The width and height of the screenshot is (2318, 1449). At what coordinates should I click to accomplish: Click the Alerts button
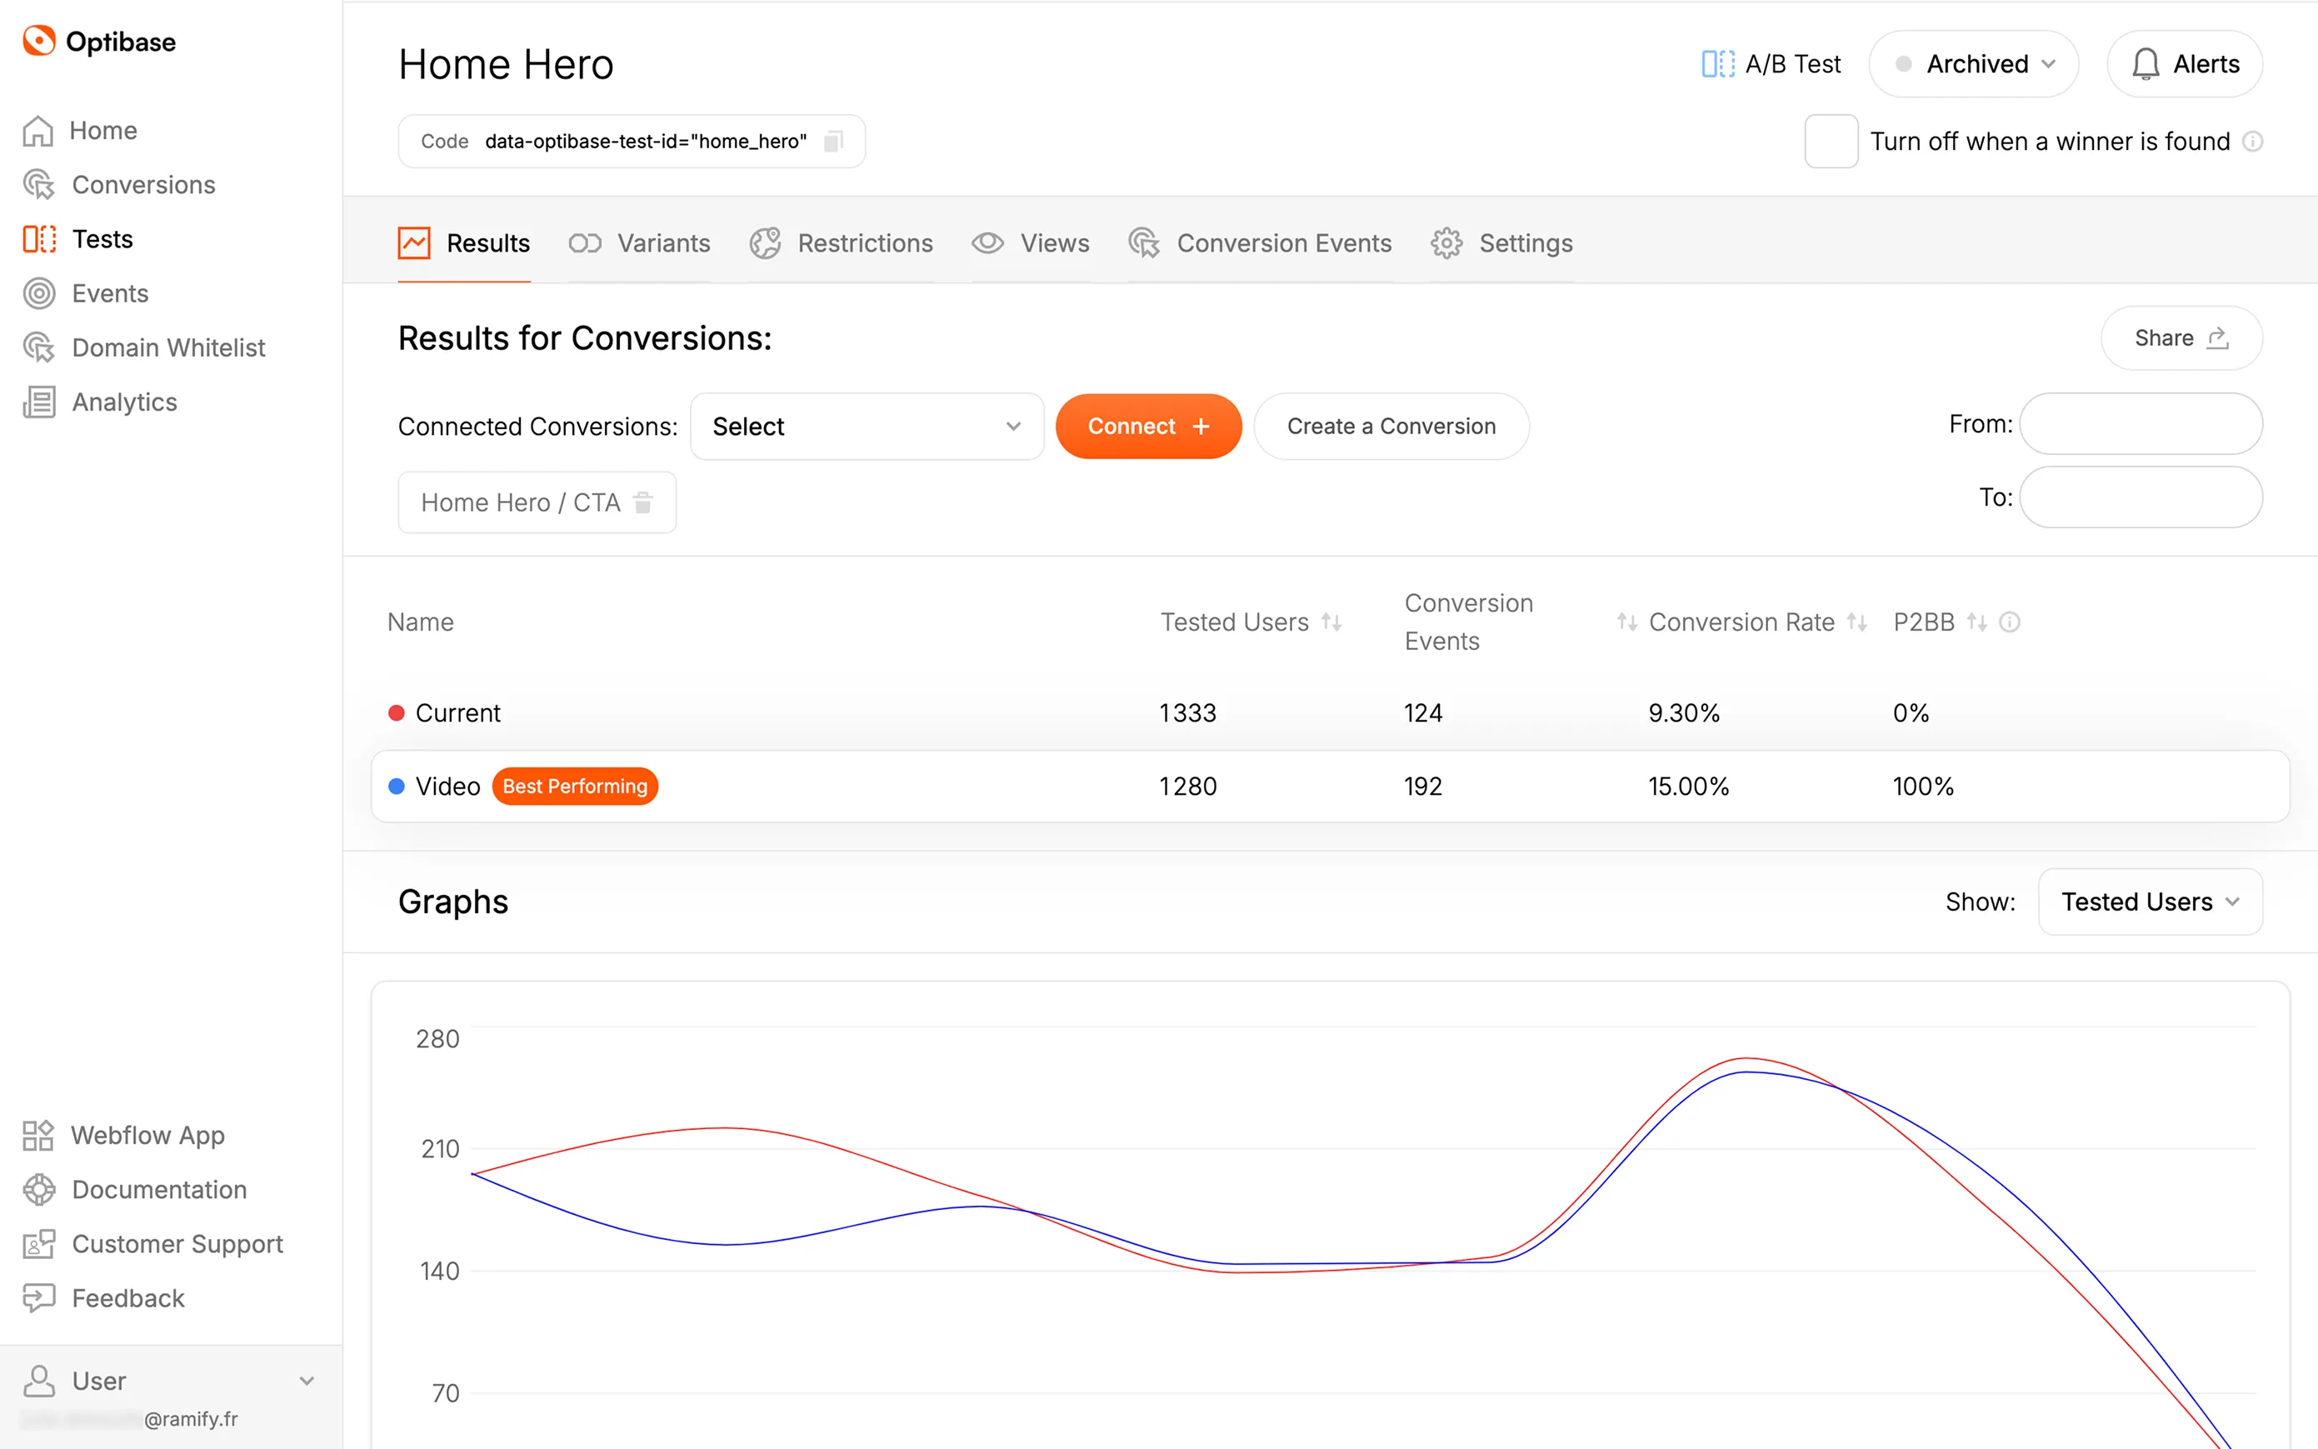2184,64
